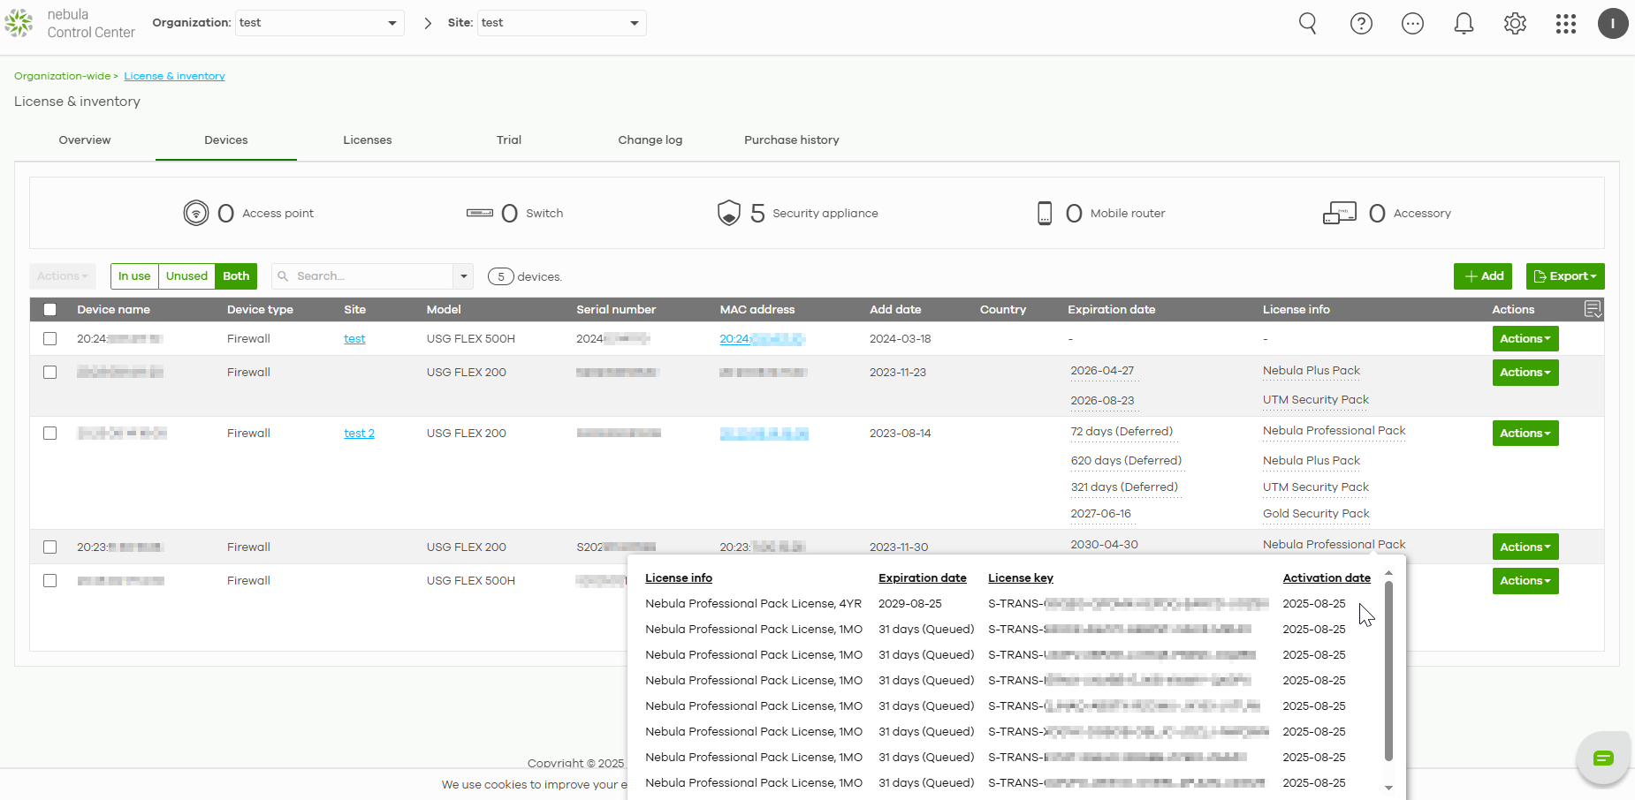Click the popup scroll up arrow
This screenshot has width=1635, height=800.
pyautogui.click(x=1388, y=573)
